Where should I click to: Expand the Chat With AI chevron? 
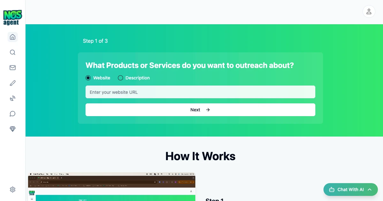pos(370,190)
